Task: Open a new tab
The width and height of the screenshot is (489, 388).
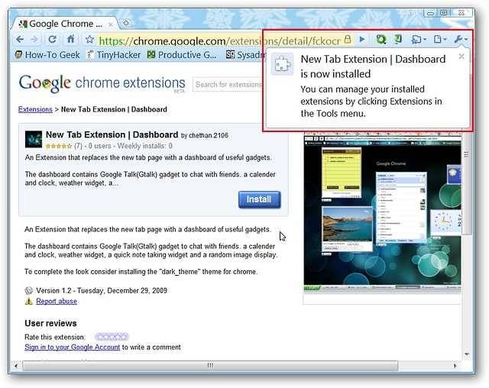Action: pos(126,23)
